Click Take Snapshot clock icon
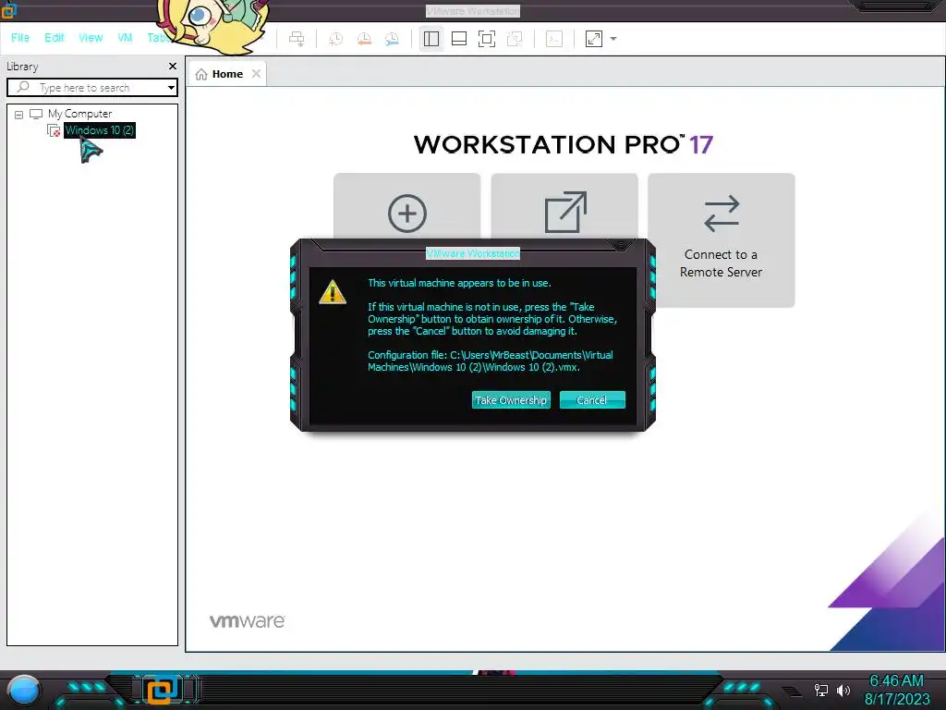The image size is (946, 710). tap(336, 39)
